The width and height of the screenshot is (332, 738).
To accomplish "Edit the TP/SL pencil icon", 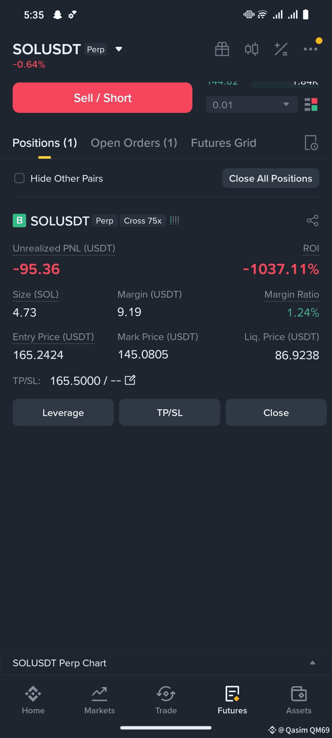I will tap(130, 380).
